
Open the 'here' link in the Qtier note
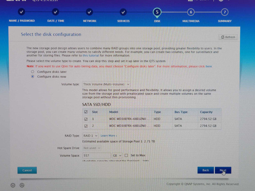click(209, 67)
